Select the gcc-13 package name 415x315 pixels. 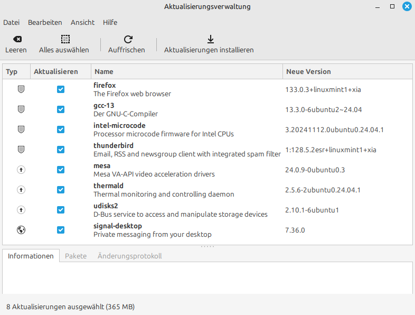pos(103,106)
